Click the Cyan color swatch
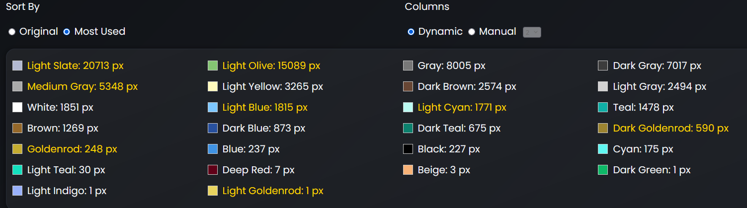This screenshot has width=747, height=208. click(603, 149)
